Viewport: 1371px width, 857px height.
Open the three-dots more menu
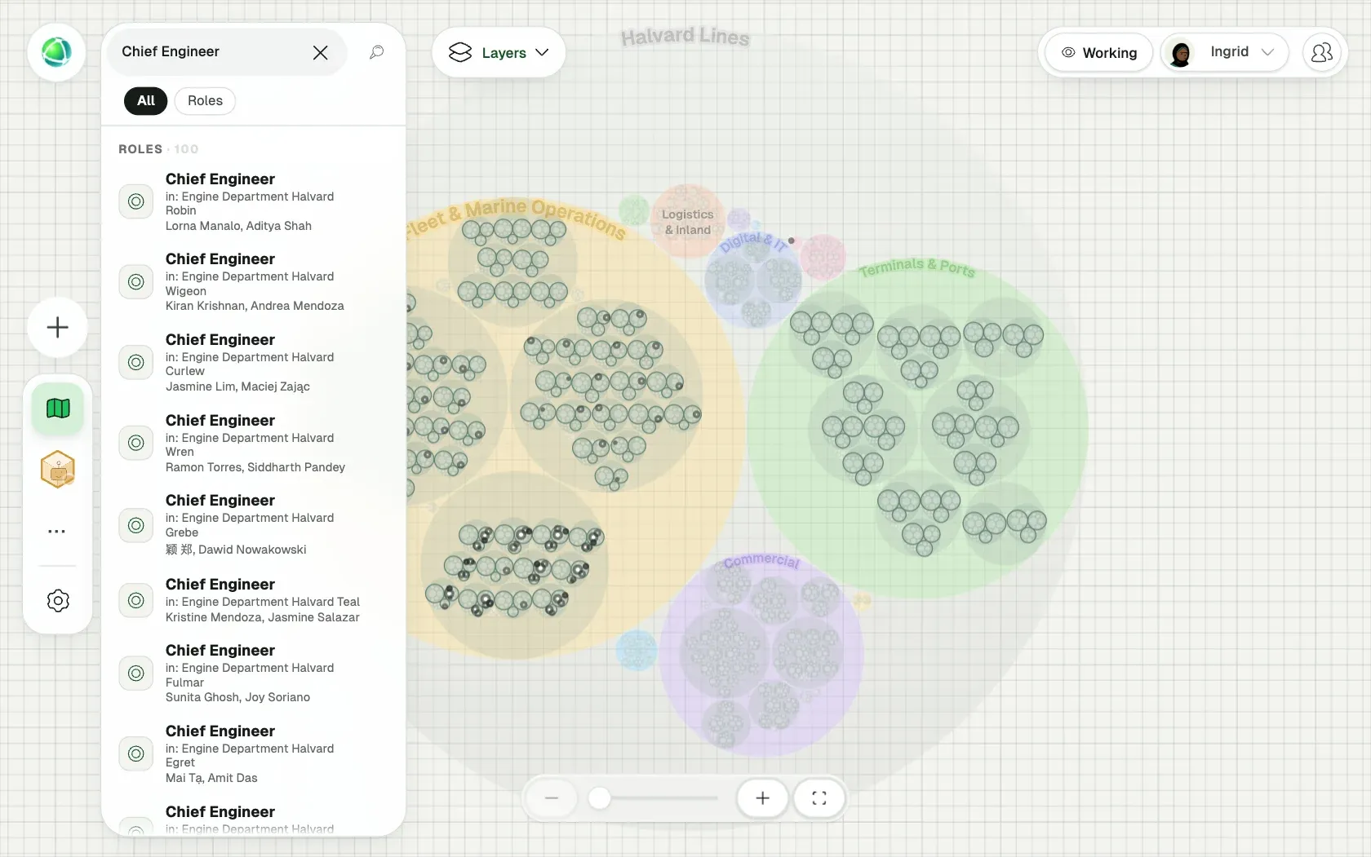[57, 531]
